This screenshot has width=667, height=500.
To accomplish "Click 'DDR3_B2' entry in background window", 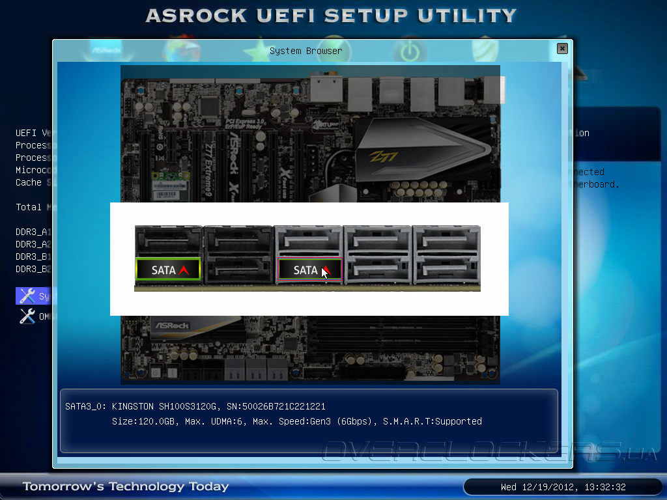I will [33, 269].
